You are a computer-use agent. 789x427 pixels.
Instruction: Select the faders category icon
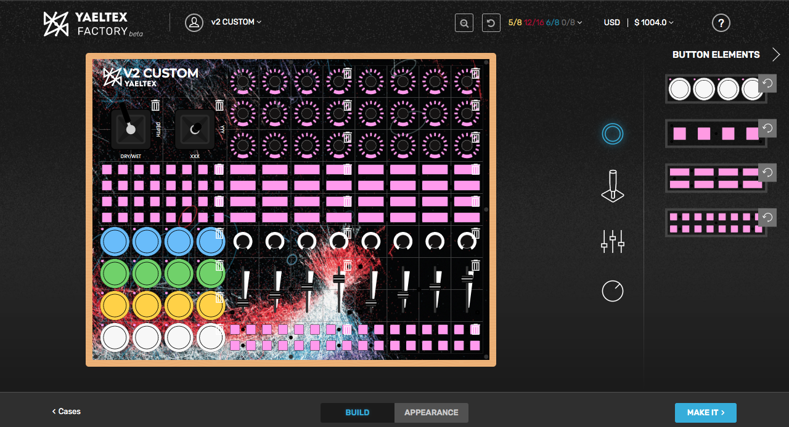[613, 241]
